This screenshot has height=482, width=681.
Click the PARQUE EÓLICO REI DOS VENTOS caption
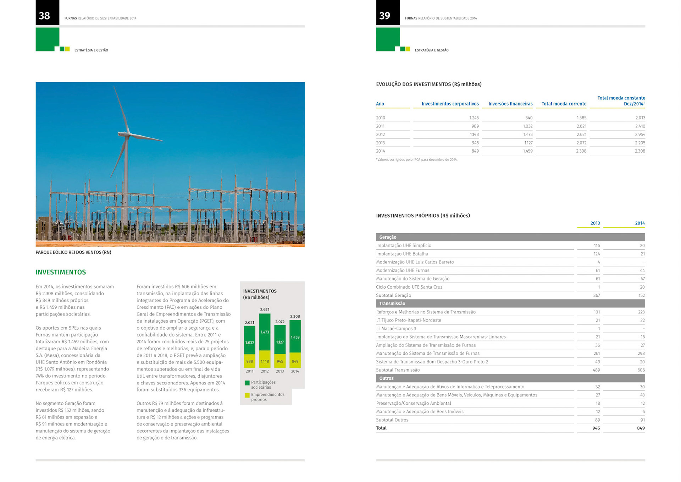point(73,252)
